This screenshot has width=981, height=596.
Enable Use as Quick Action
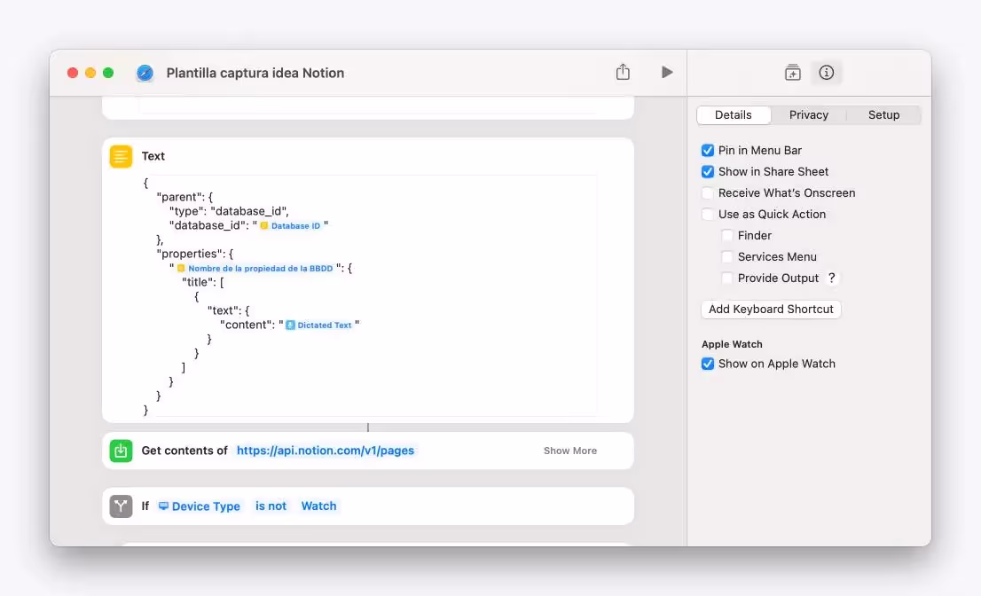(708, 214)
